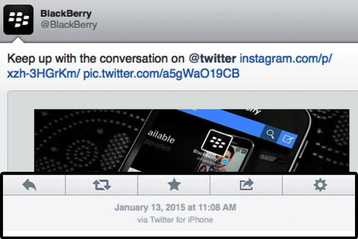The image size is (358, 239).
Task: Click the BlackBerry profile avatar
Action: (x=18, y=19)
